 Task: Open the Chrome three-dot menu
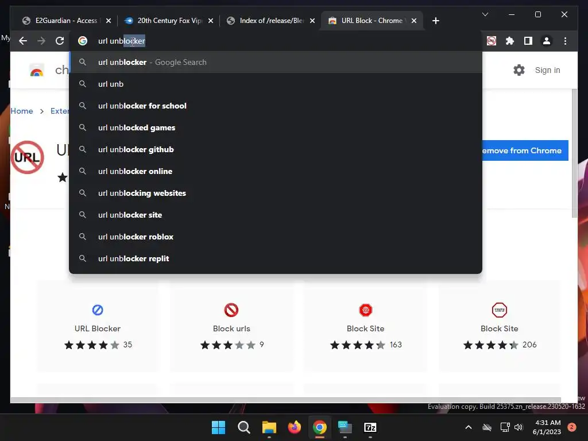click(565, 41)
